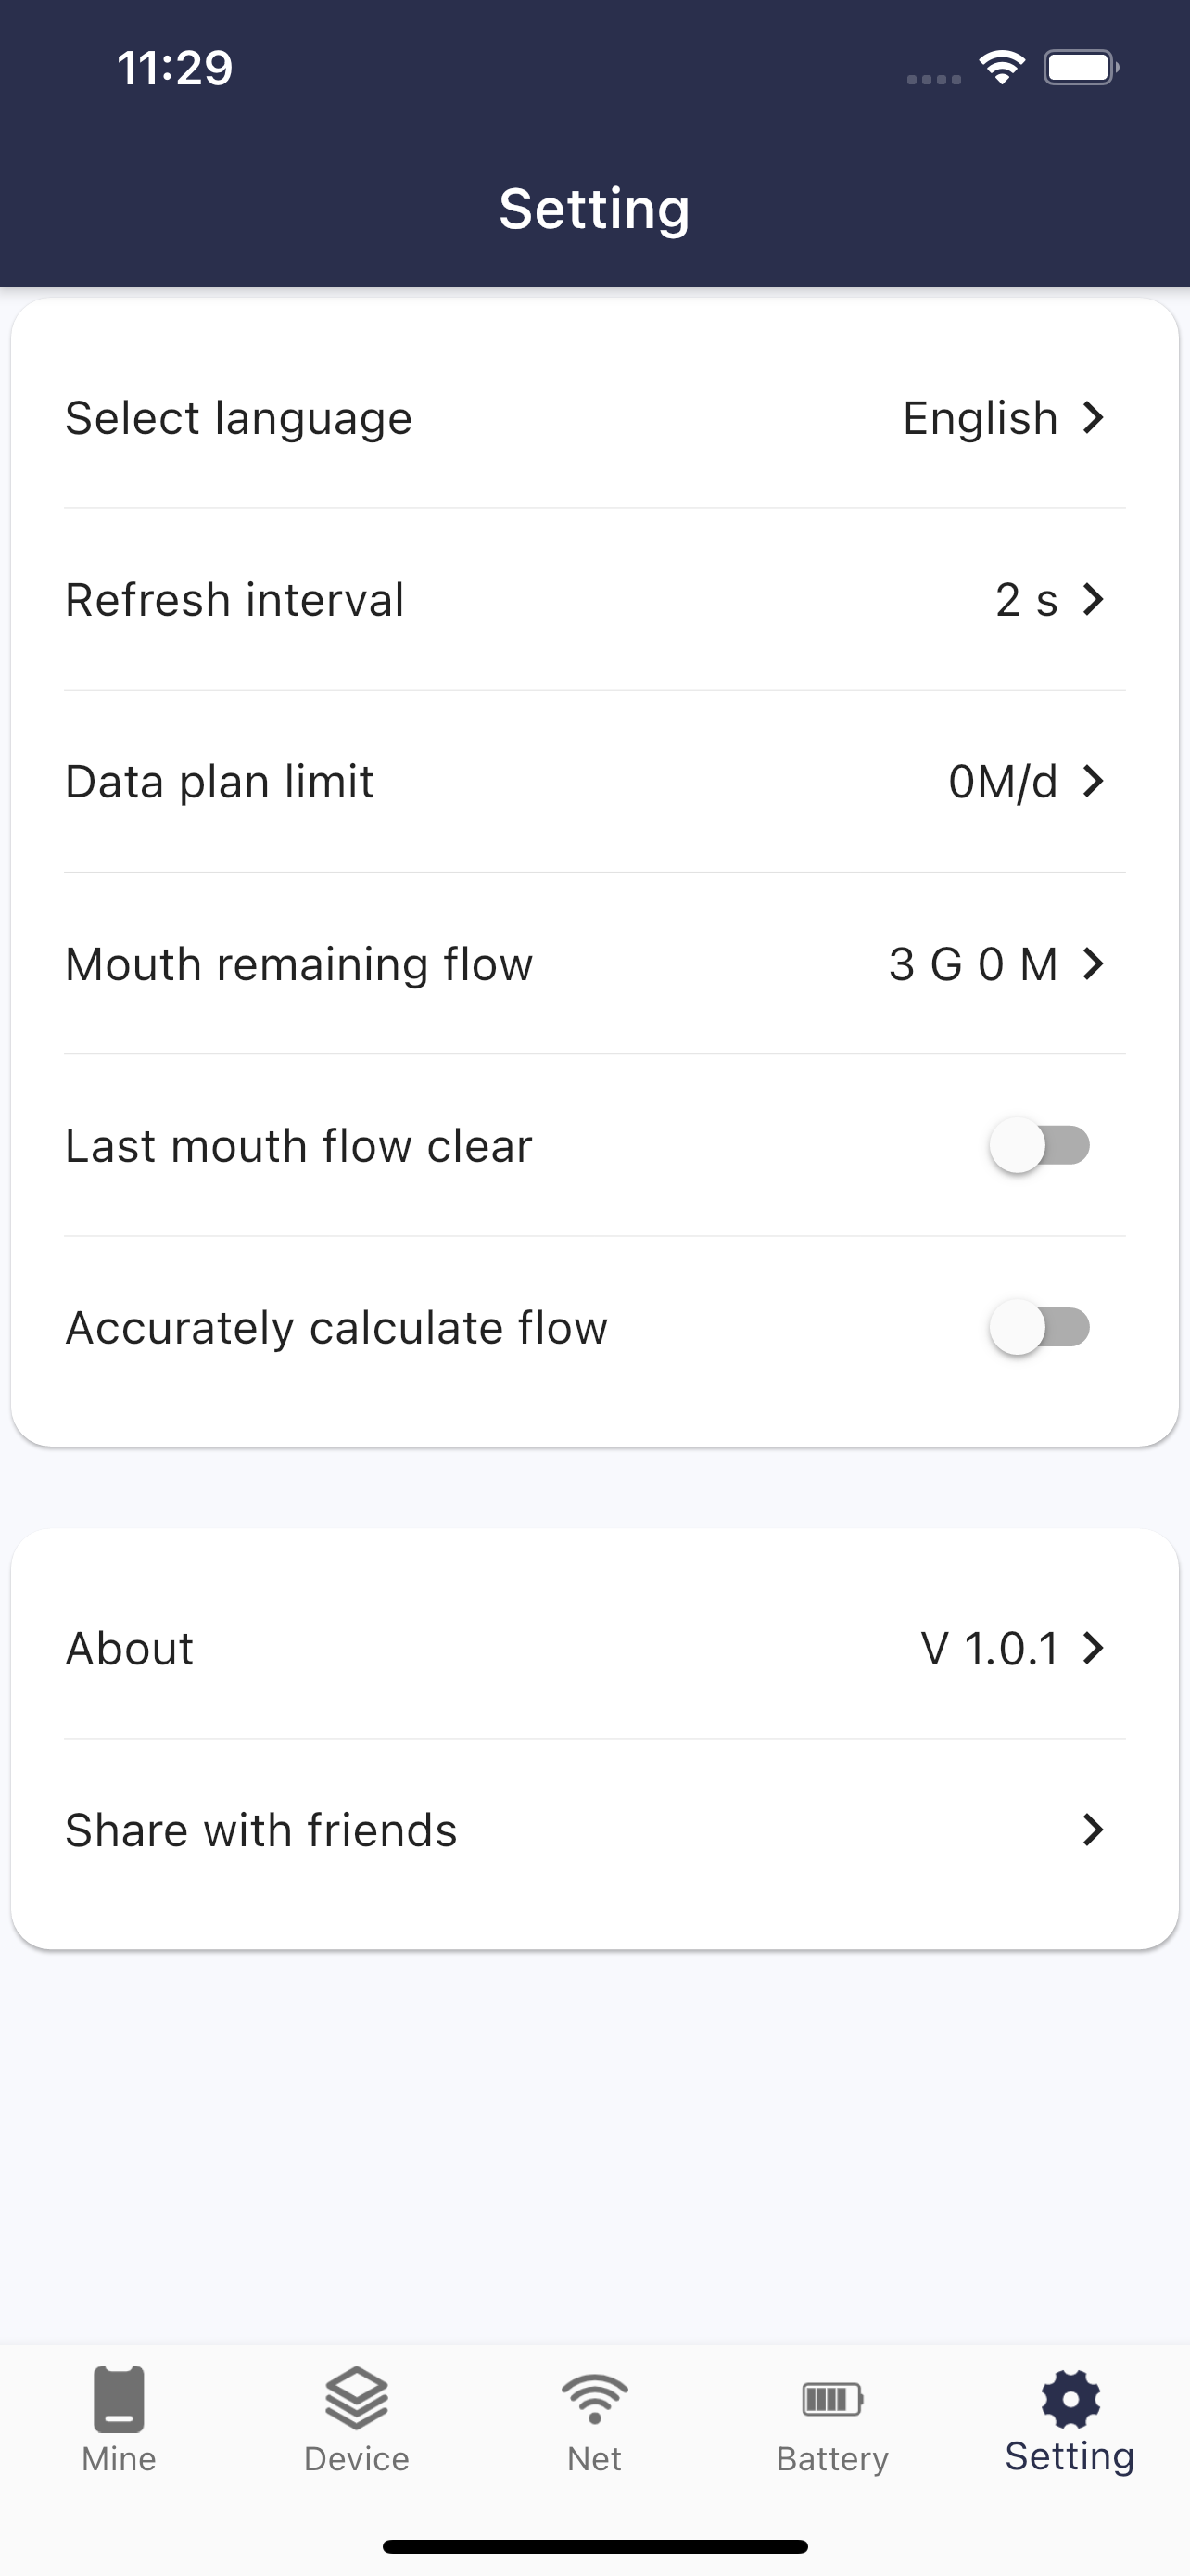The height and width of the screenshot is (2576, 1190).
Task: Tap the V 1.0.1 version label
Action: pos(989,1648)
